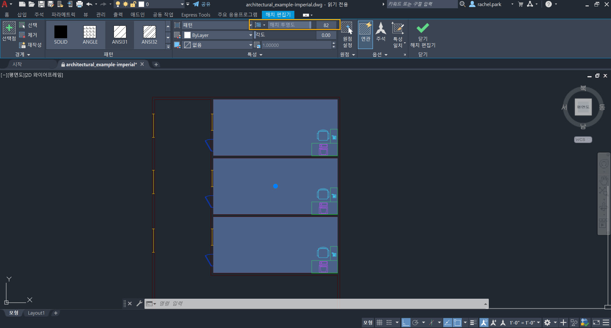The width and height of the screenshot is (611, 328).
Task: Click the plot printer icon in toolbar
Action: click(x=80, y=4)
